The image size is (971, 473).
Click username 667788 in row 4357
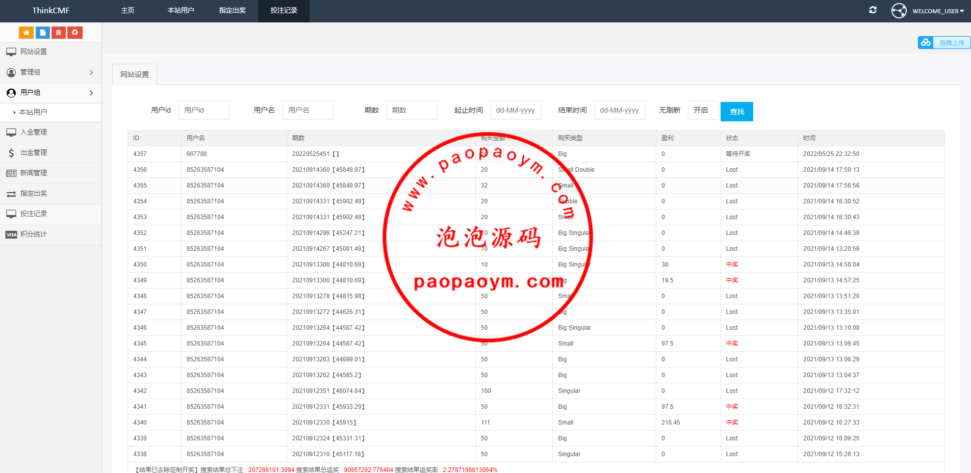click(197, 154)
